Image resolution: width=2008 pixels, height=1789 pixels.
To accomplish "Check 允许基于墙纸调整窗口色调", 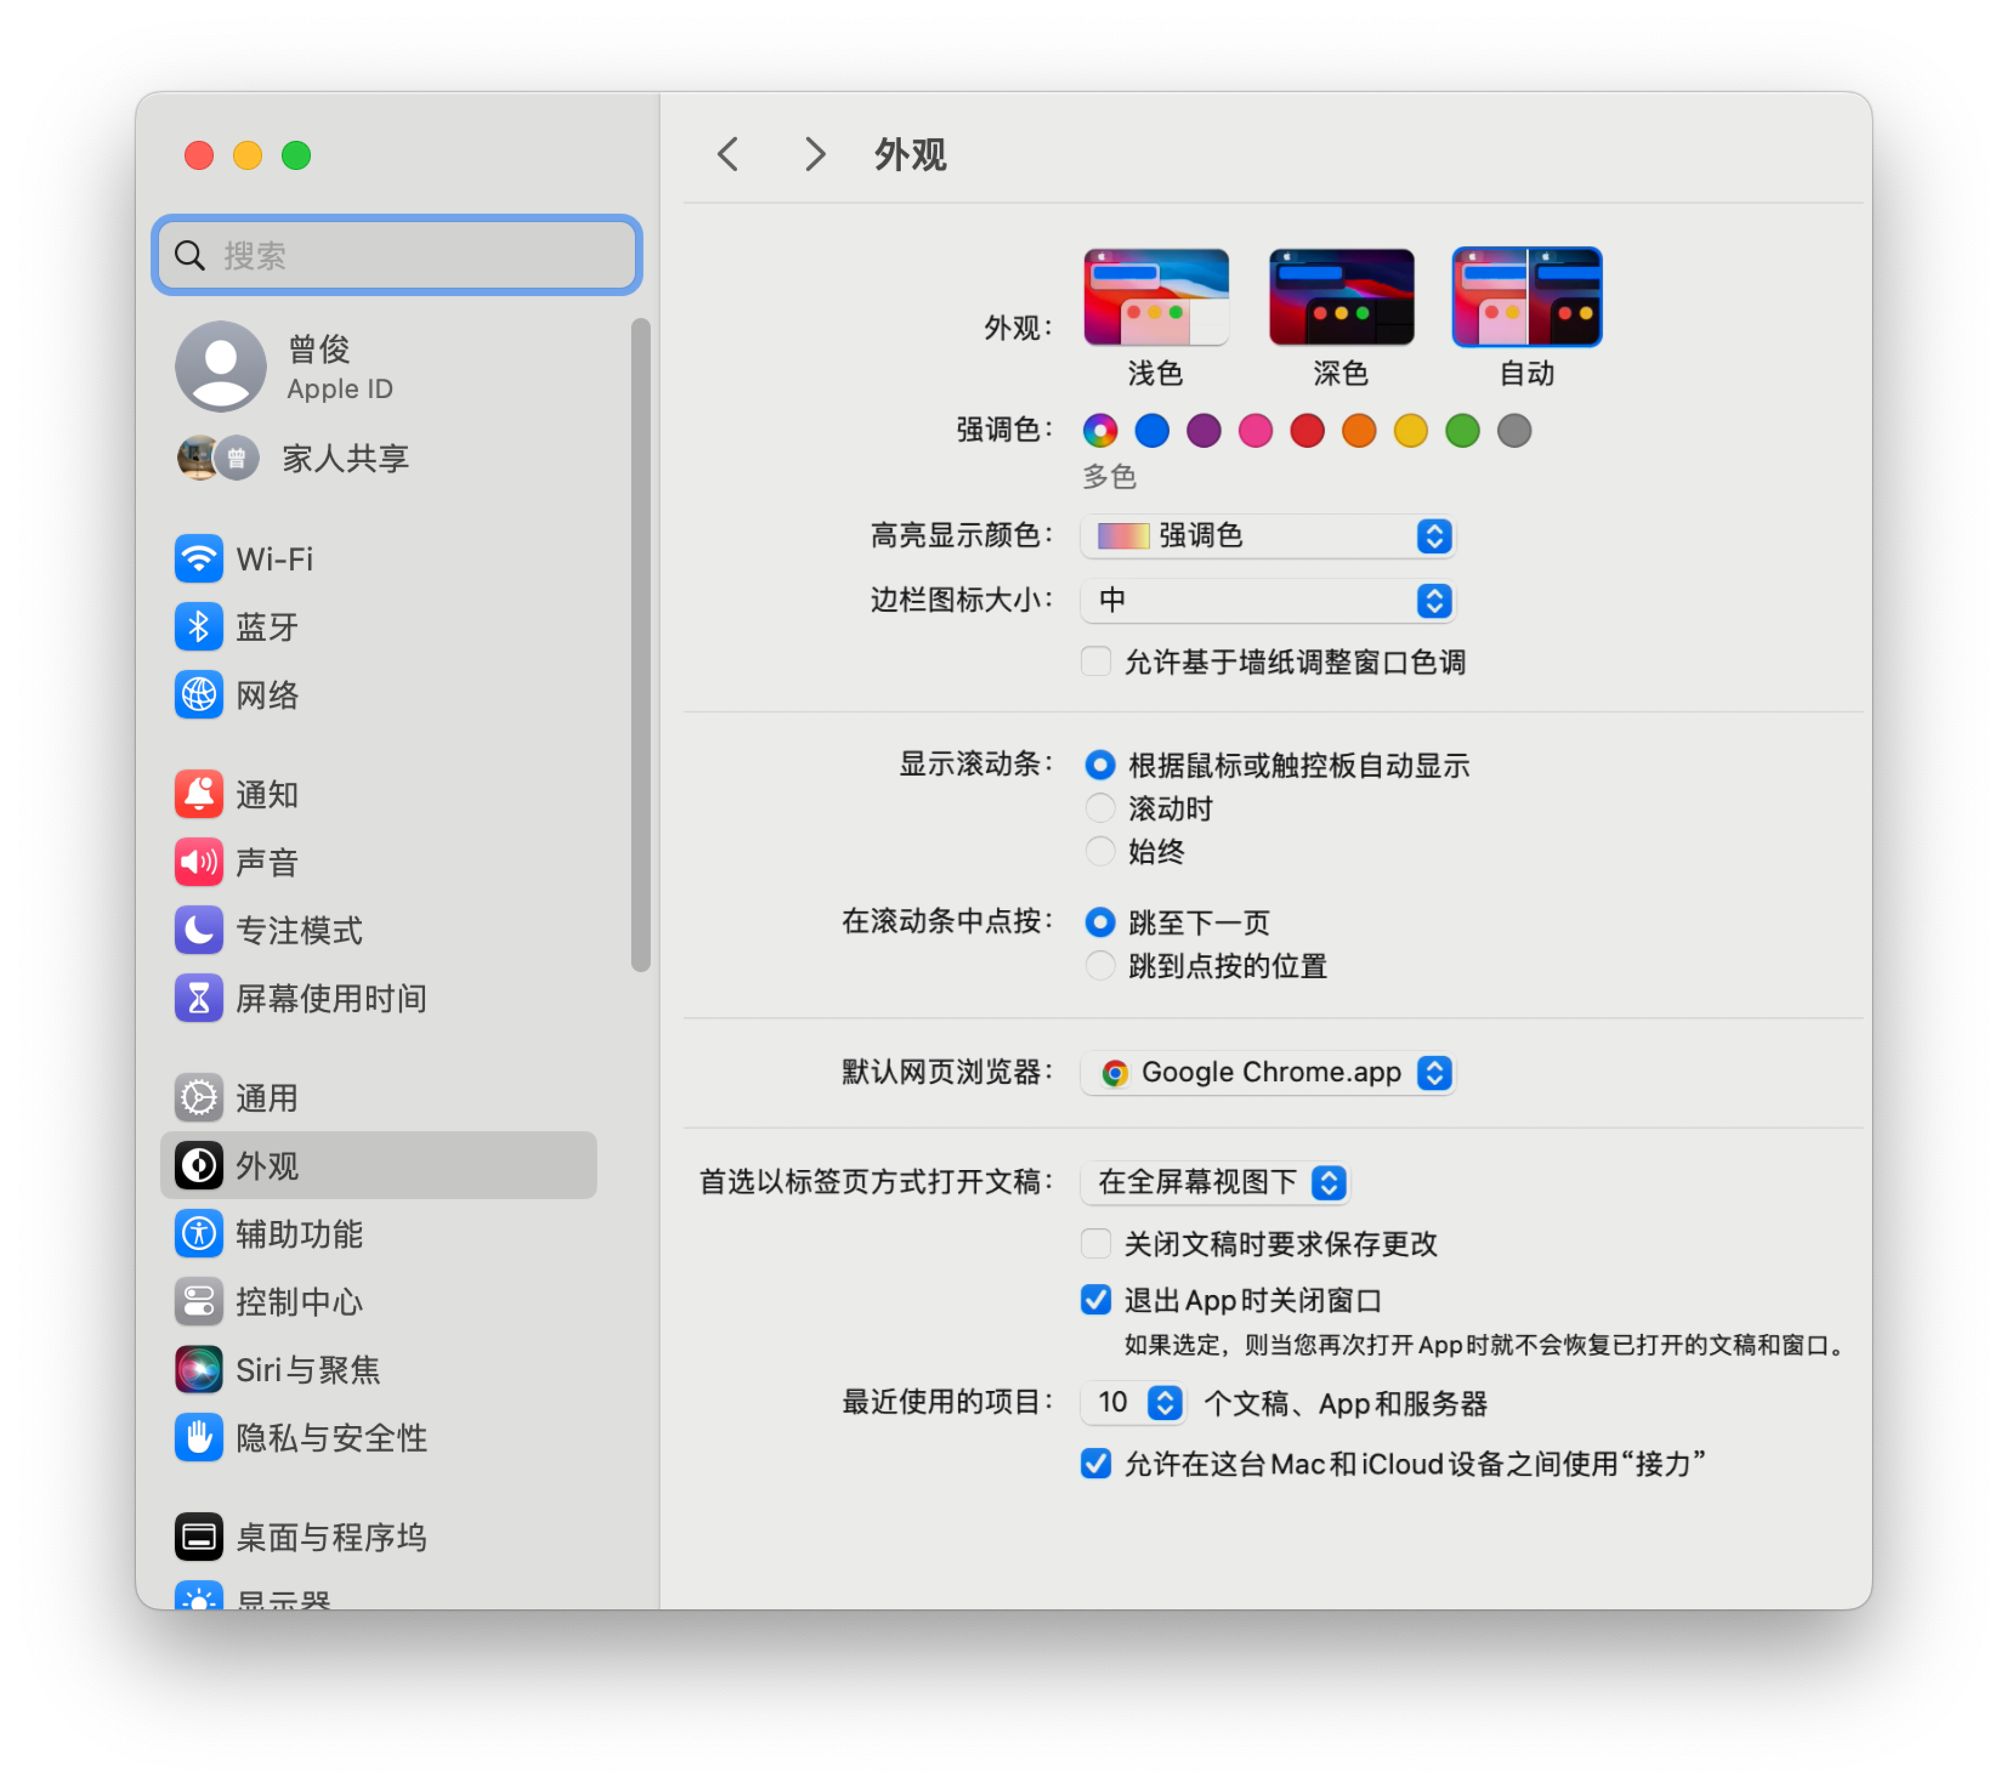I will click(1096, 661).
